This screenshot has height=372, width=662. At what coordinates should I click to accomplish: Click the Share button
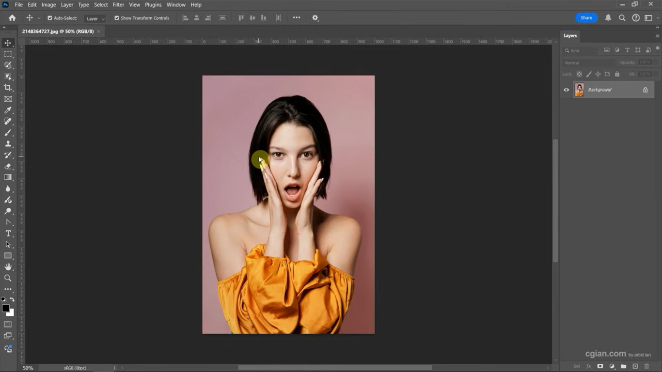click(586, 17)
